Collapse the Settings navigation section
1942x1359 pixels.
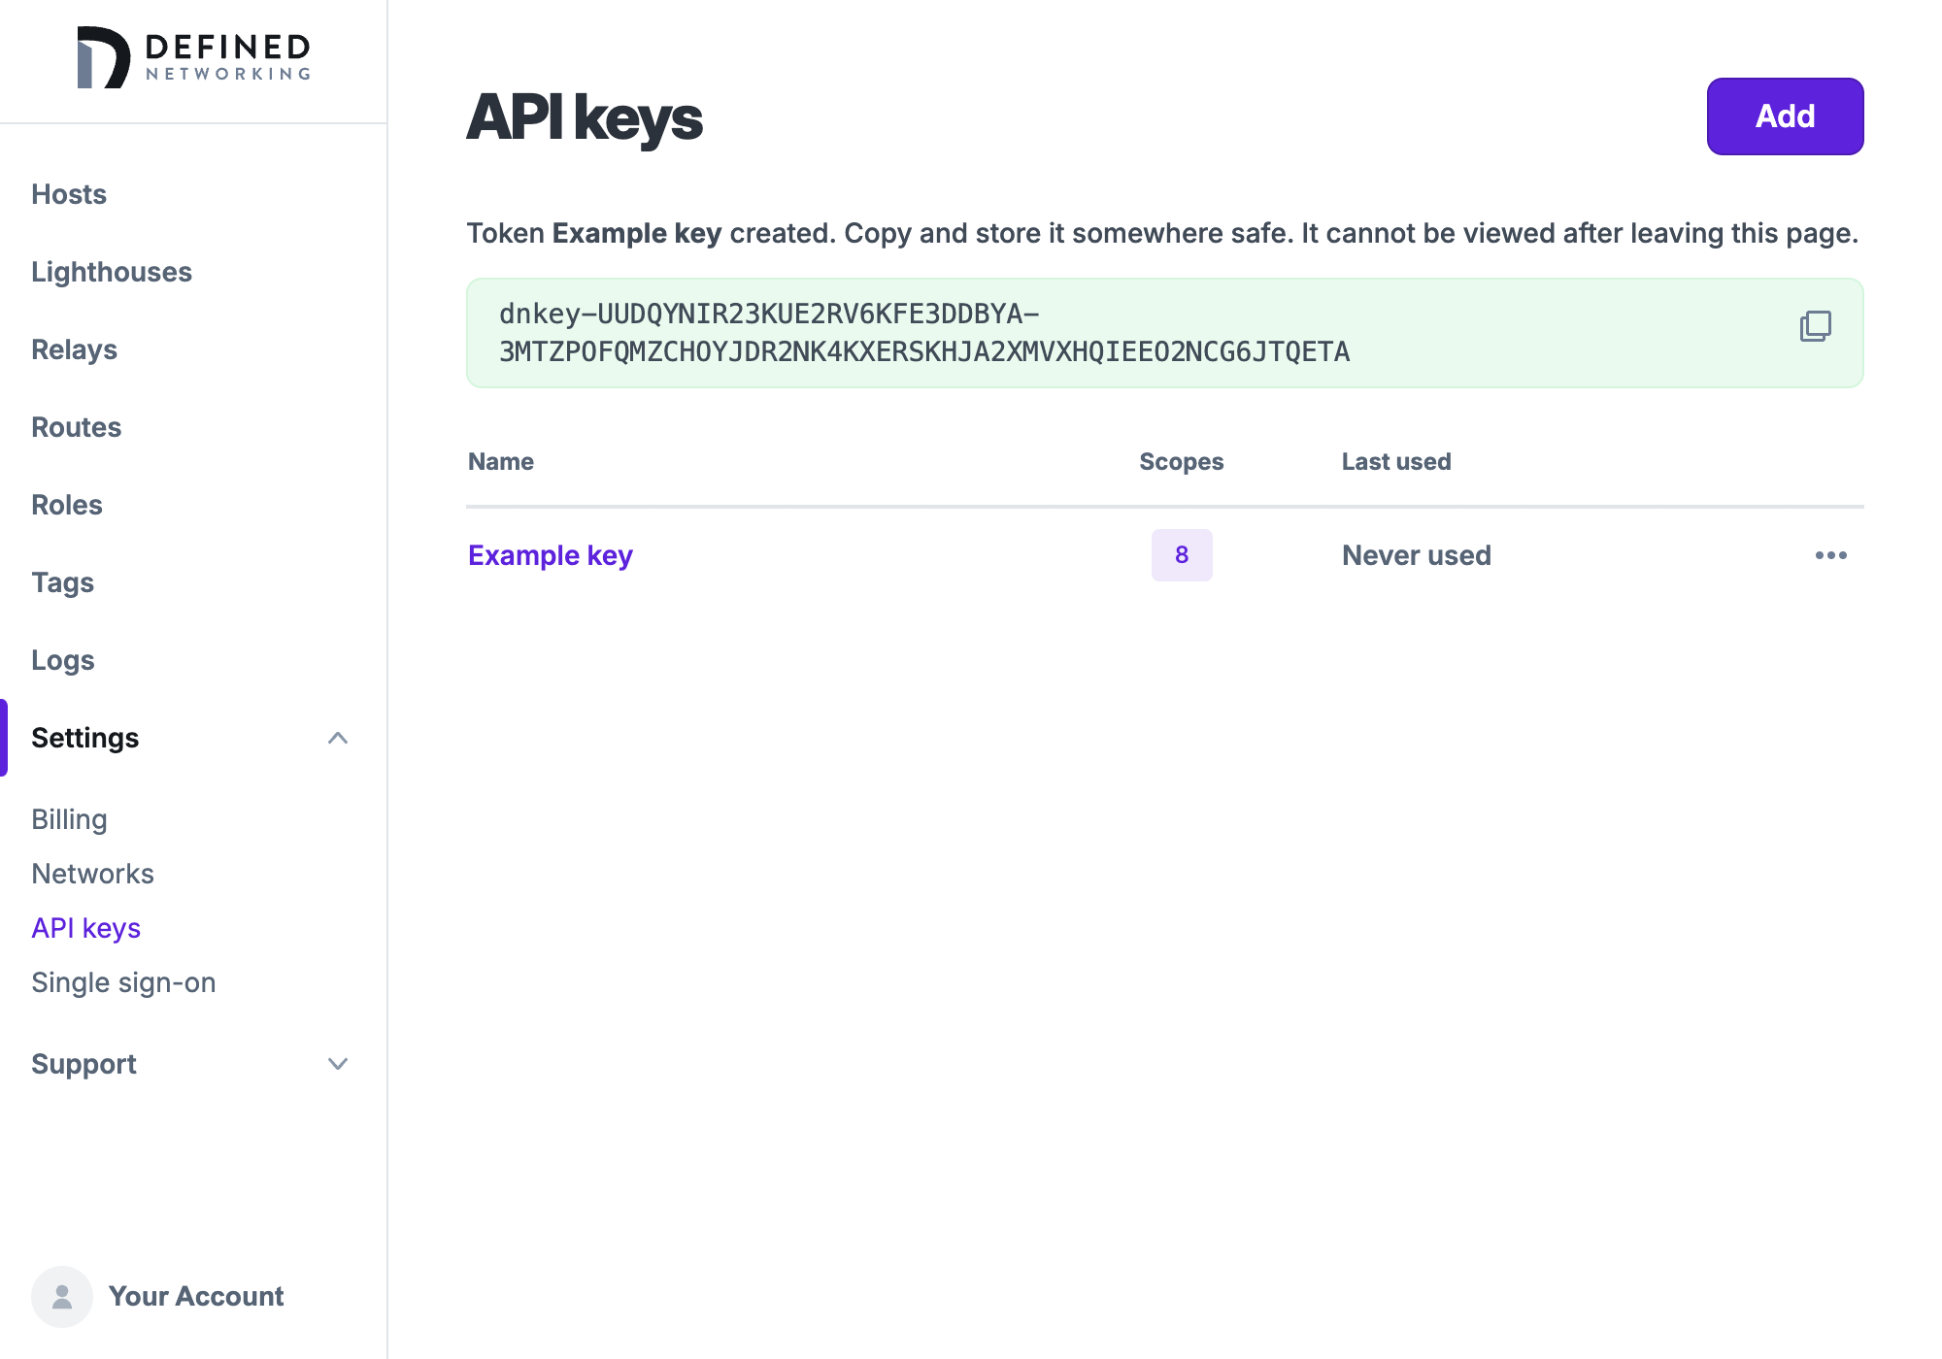click(x=337, y=738)
